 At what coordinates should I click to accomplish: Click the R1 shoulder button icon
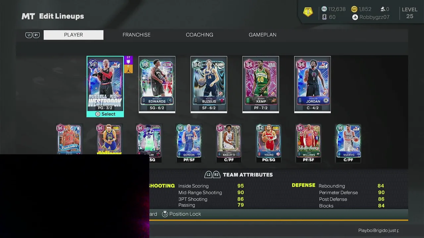tap(36, 35)
